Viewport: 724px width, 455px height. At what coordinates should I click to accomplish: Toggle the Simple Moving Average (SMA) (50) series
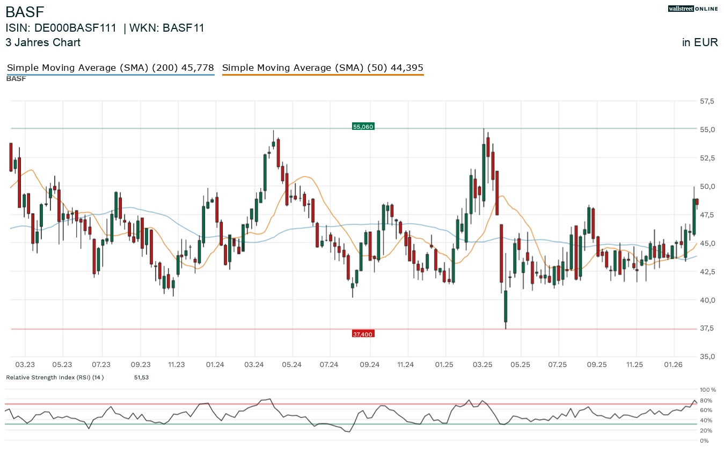point(323,68)
